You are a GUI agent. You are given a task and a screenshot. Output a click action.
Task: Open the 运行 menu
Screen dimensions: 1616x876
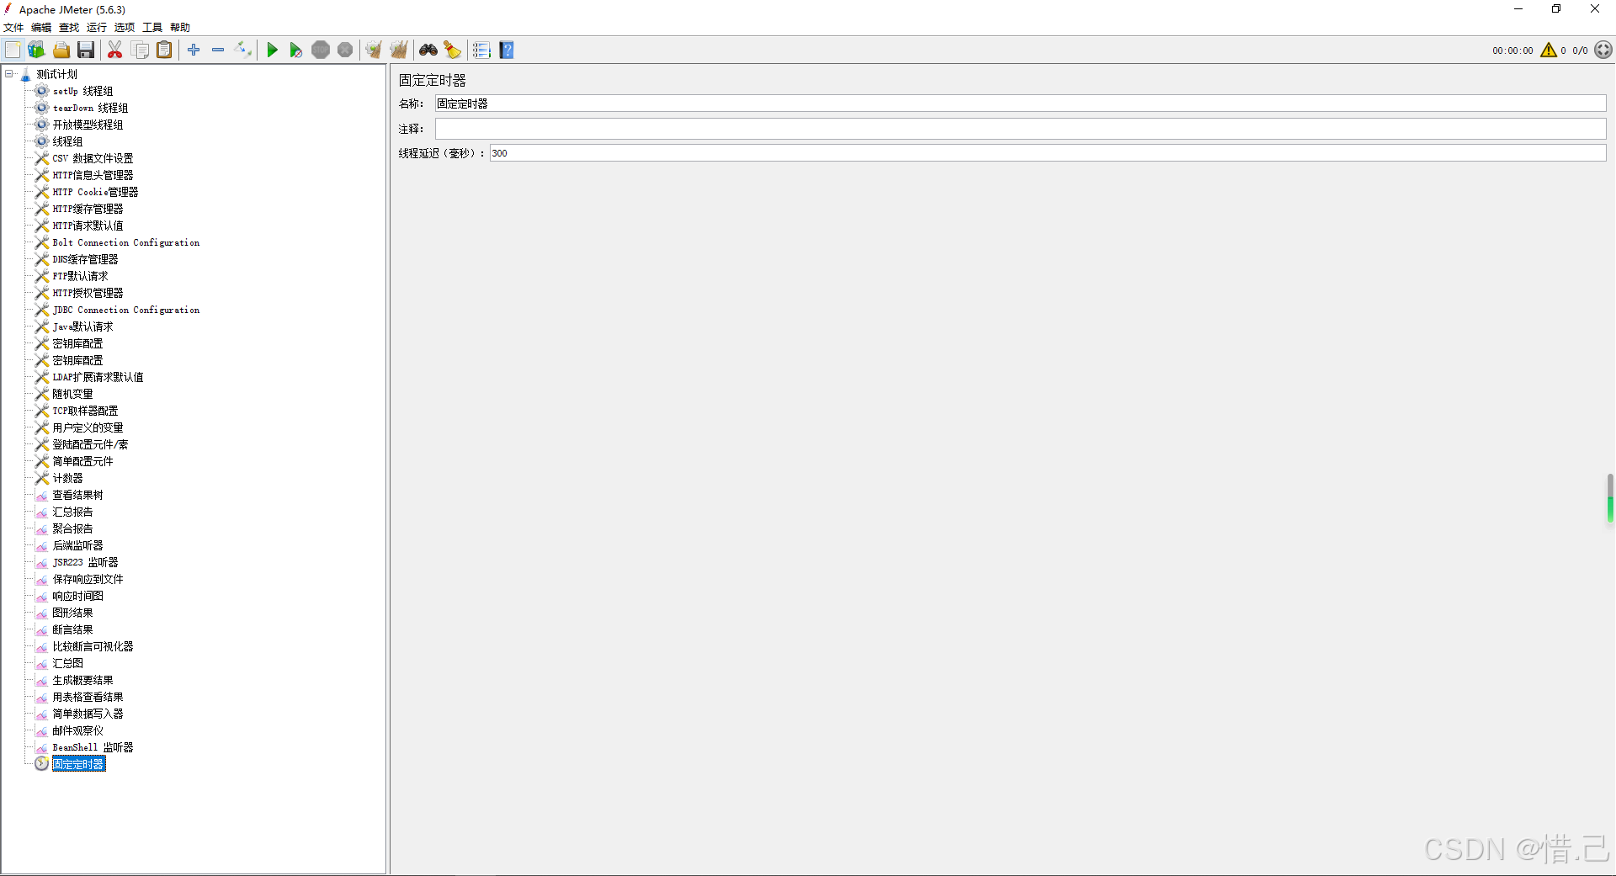[97, 28]
